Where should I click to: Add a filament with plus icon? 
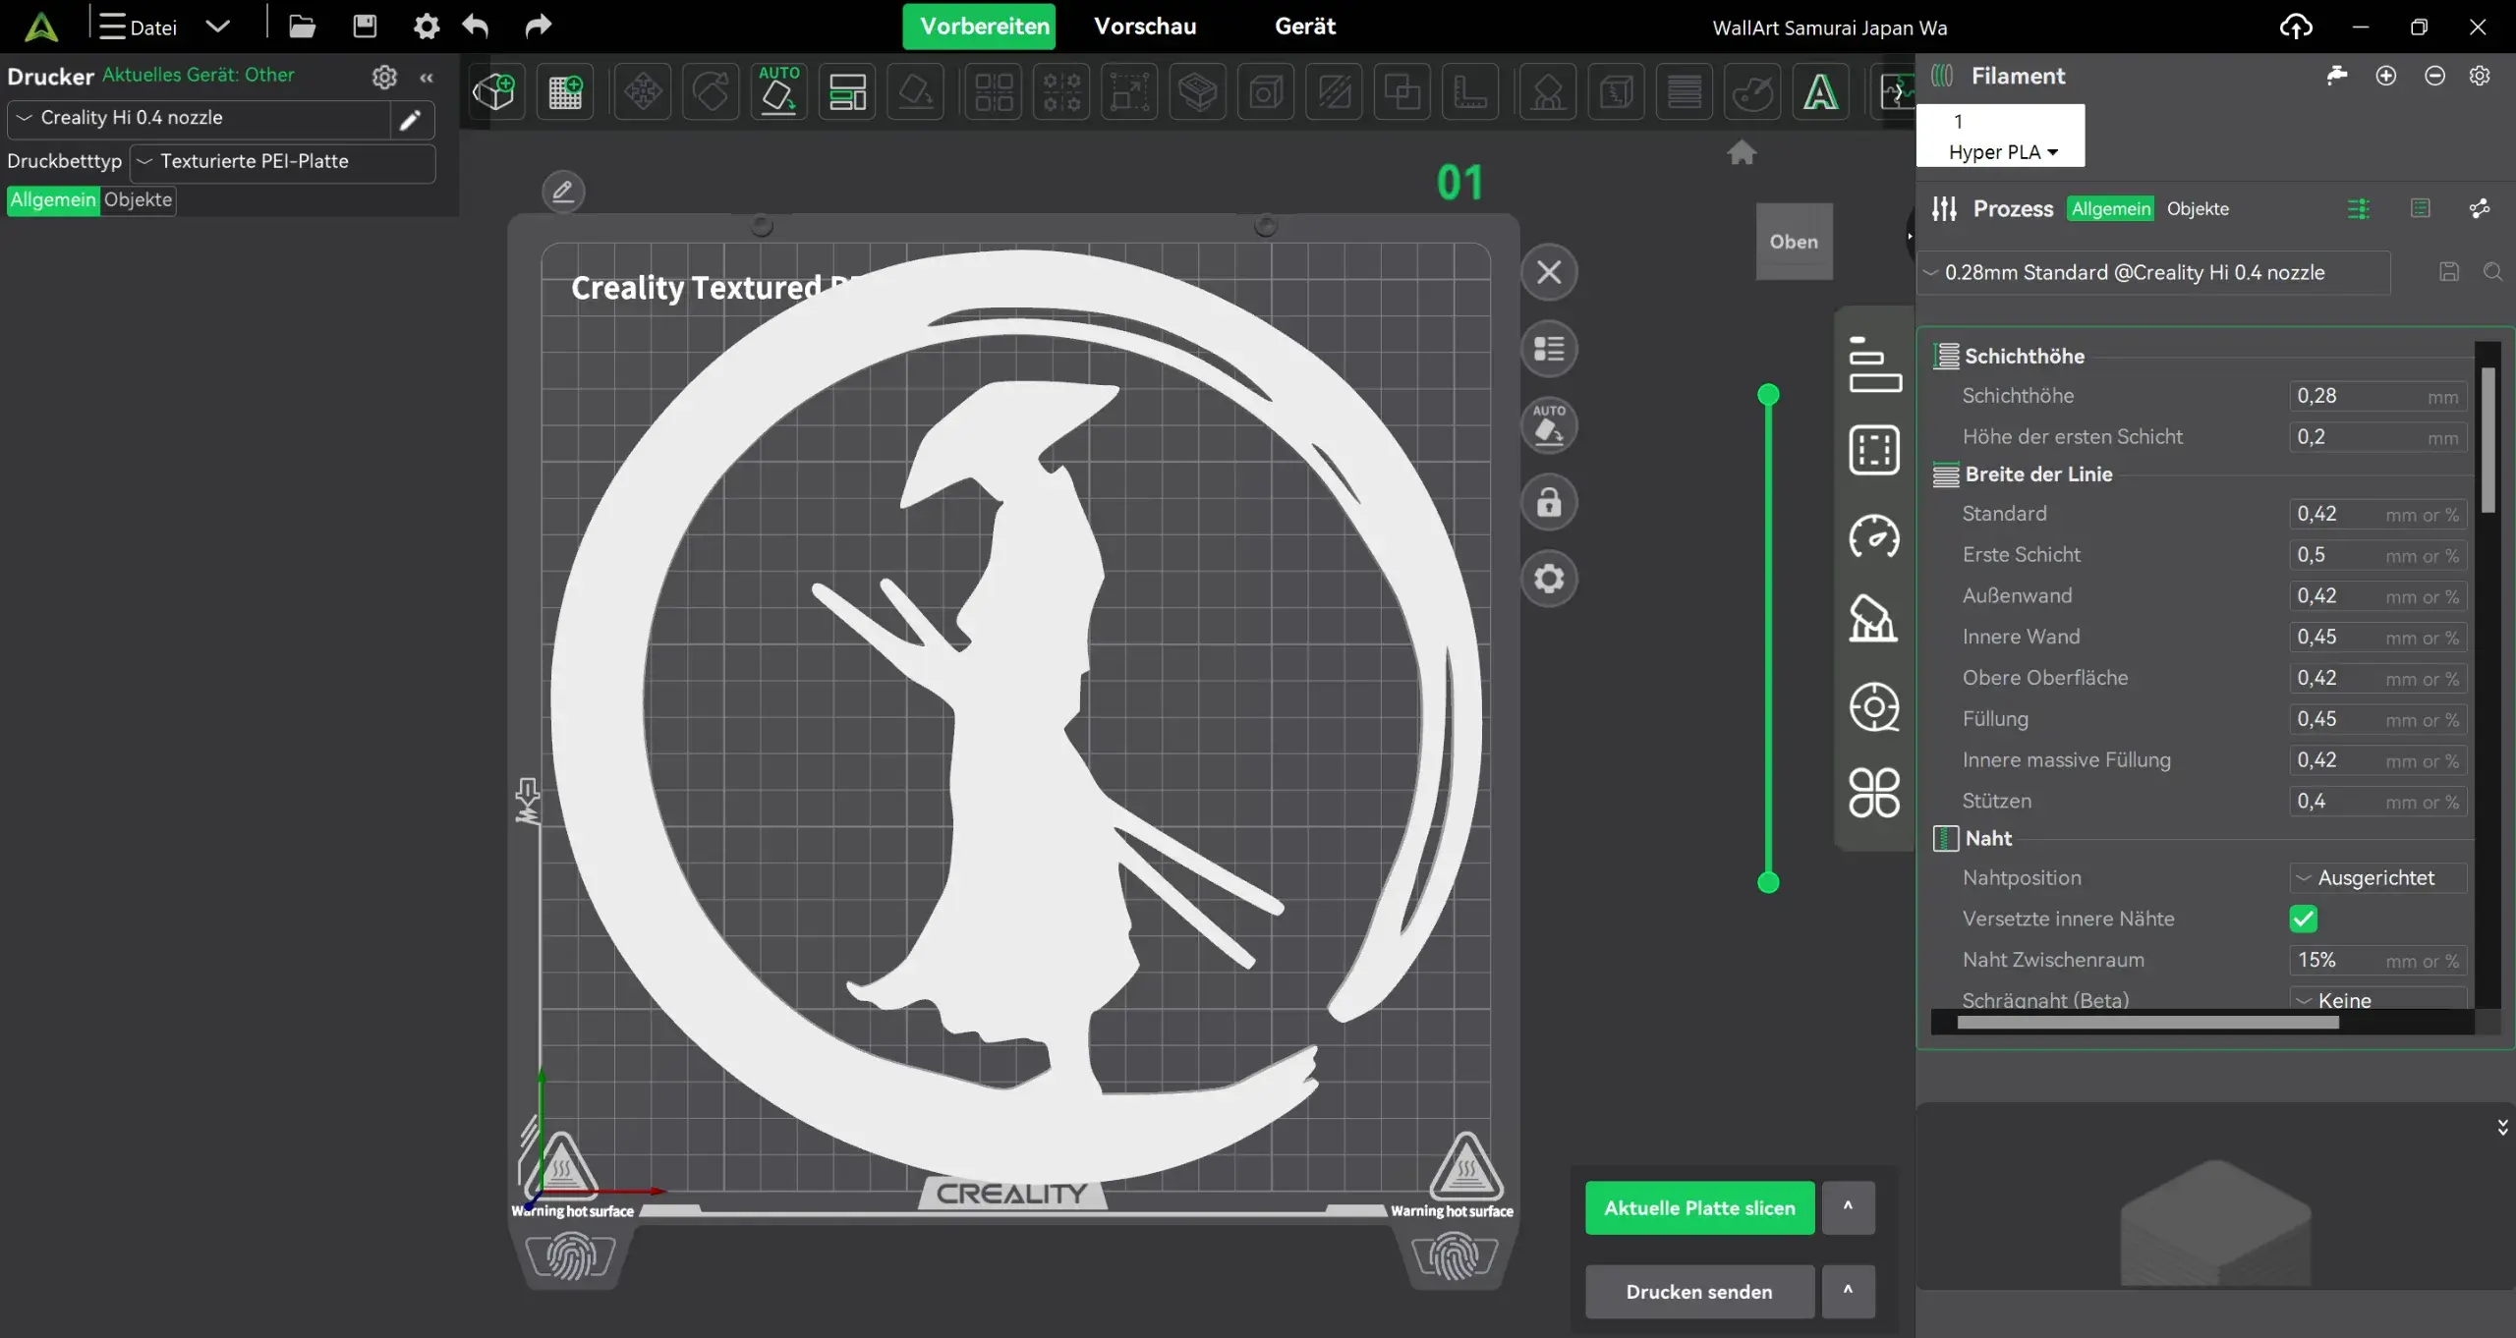[2386, 76]
